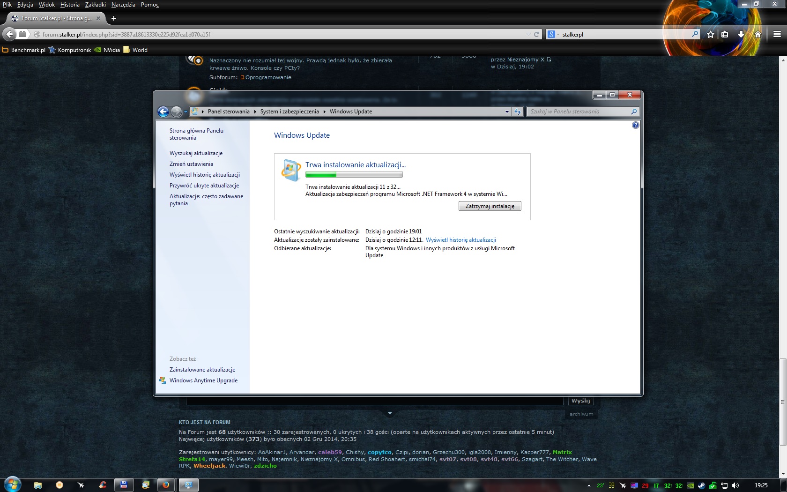The height and width of the screenshot is (492, 787).
Task: Click the Zatrzymaj instalację button
Action: 490,206
